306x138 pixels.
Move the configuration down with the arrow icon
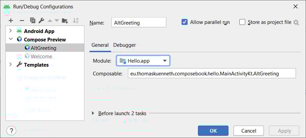click(57, 21)
